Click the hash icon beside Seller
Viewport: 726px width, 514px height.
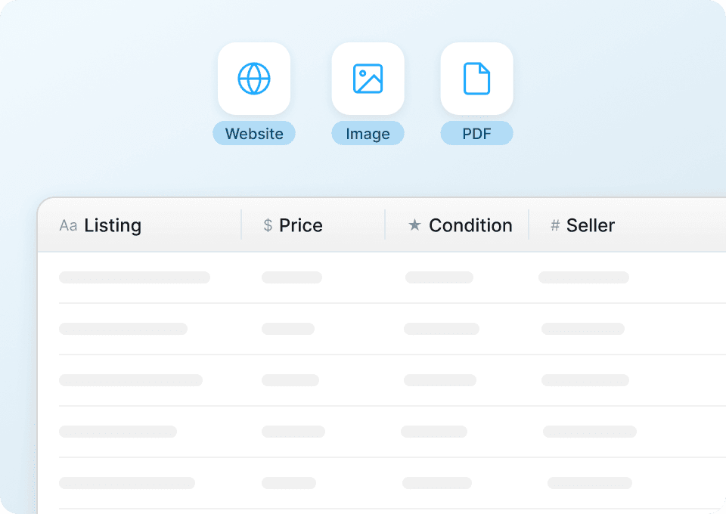554,225
